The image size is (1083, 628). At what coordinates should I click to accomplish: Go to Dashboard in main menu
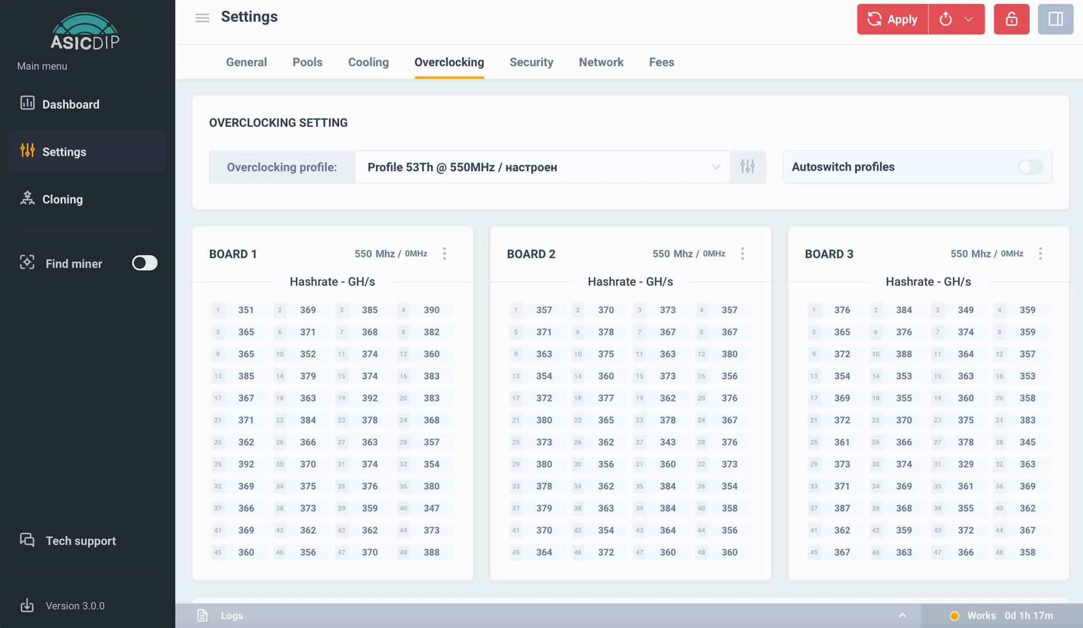click(x=71, y=104)
